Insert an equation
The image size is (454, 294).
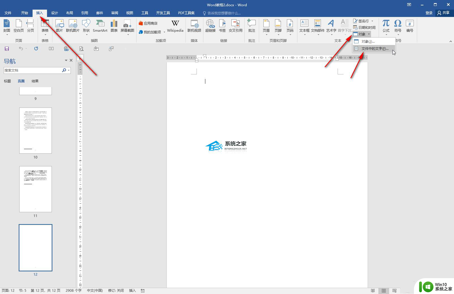tap(386, 27)
